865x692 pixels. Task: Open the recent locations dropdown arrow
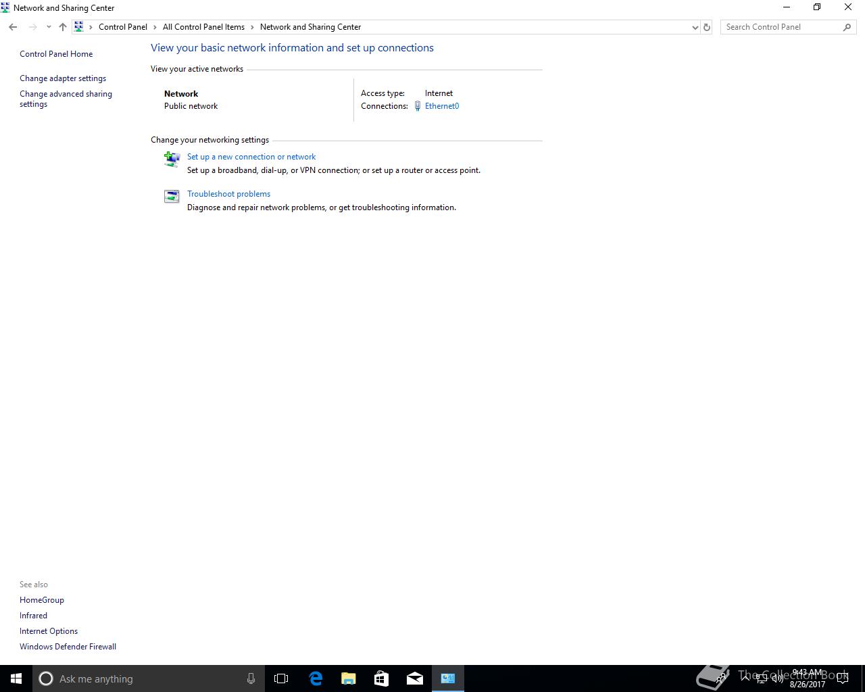pyautogui.click(x=49, y=27)
